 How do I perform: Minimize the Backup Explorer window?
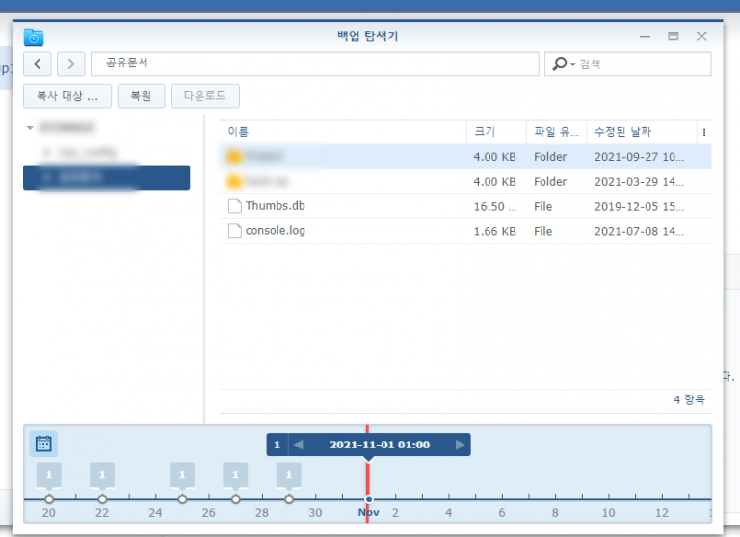coord(645,37)
